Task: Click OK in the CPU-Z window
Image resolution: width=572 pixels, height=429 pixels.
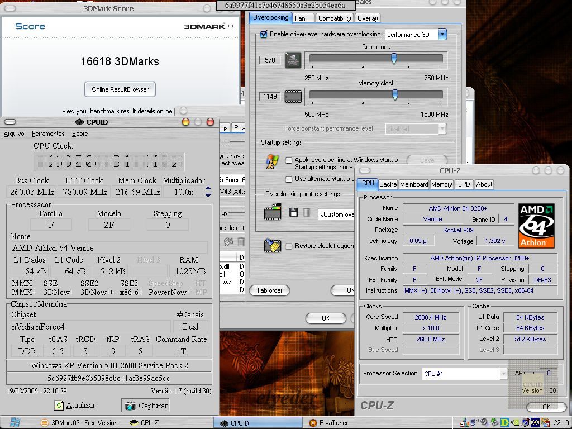Action: (x=546, y=407)
